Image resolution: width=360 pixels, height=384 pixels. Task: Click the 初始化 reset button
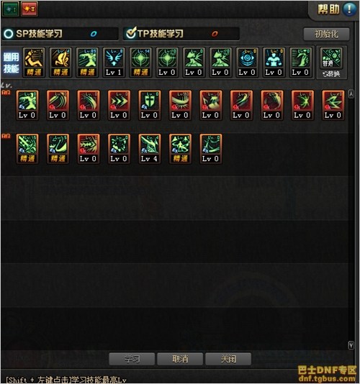tap(326, 34)
